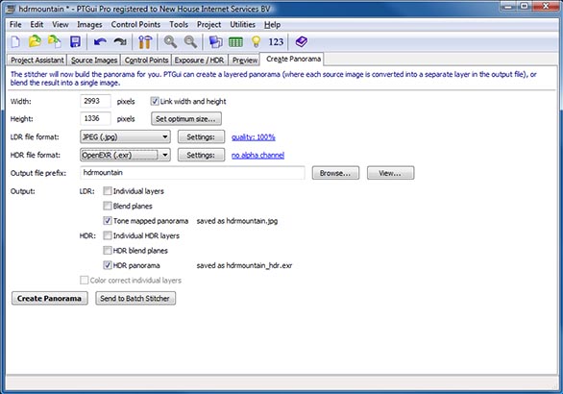563x394 pixels.
Task: Click the Create Panorama button
Action: [50, 298]
